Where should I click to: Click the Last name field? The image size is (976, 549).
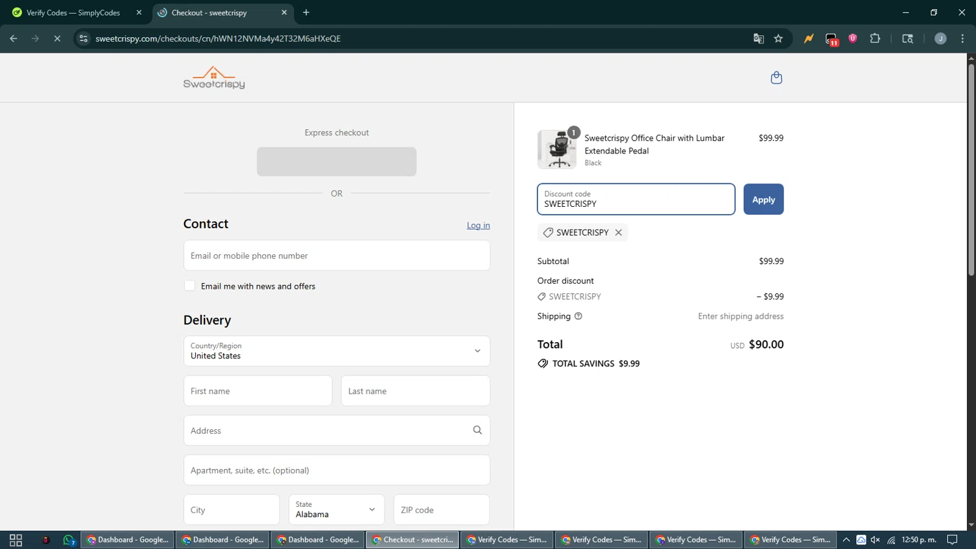415,390
